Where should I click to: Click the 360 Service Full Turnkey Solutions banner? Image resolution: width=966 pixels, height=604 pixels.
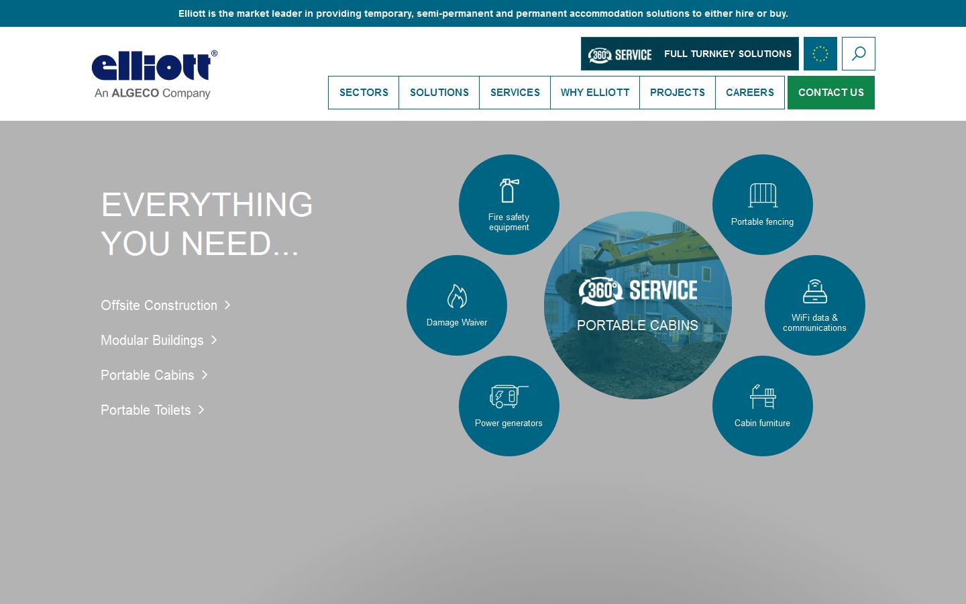pos(690,54)
